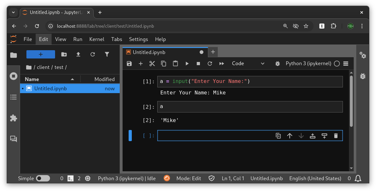Open the Property Inspector gears icon
The image size is (376, 191).
[x=363, y=55]
